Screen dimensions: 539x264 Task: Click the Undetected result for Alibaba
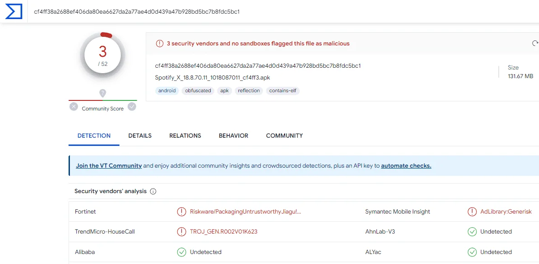point(206,252)
